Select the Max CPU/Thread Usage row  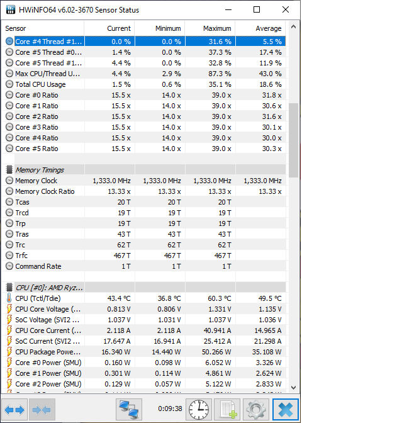click(x=144, y=74)
